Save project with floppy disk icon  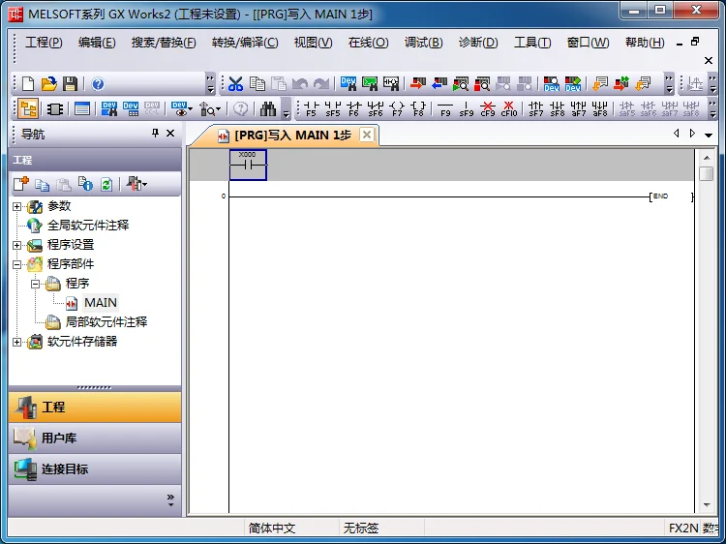pyautogui.click(x=70, y=84)
